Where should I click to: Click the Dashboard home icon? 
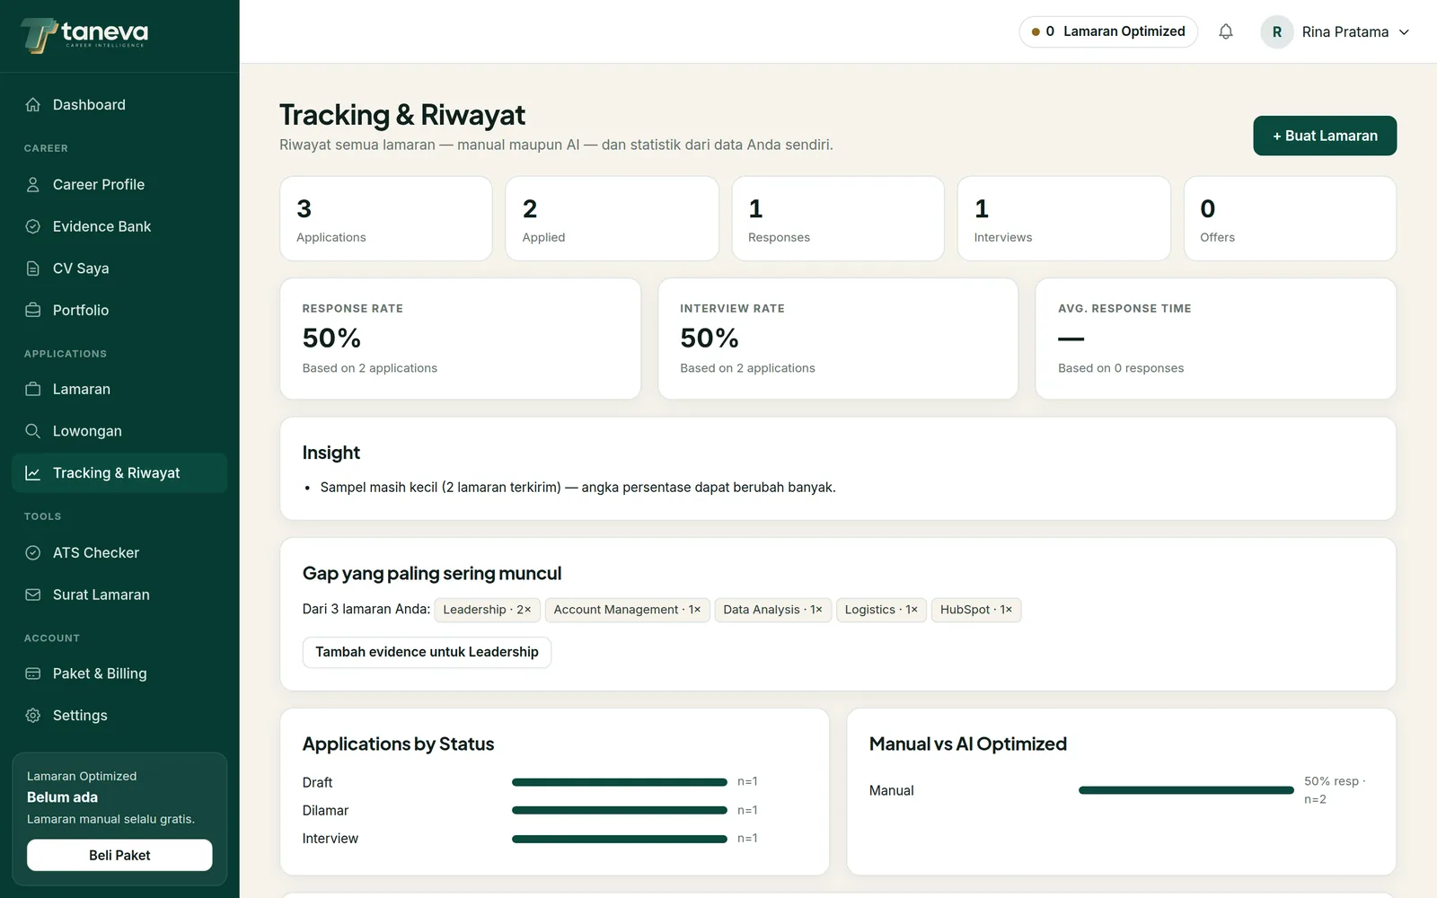pos(33,105)
